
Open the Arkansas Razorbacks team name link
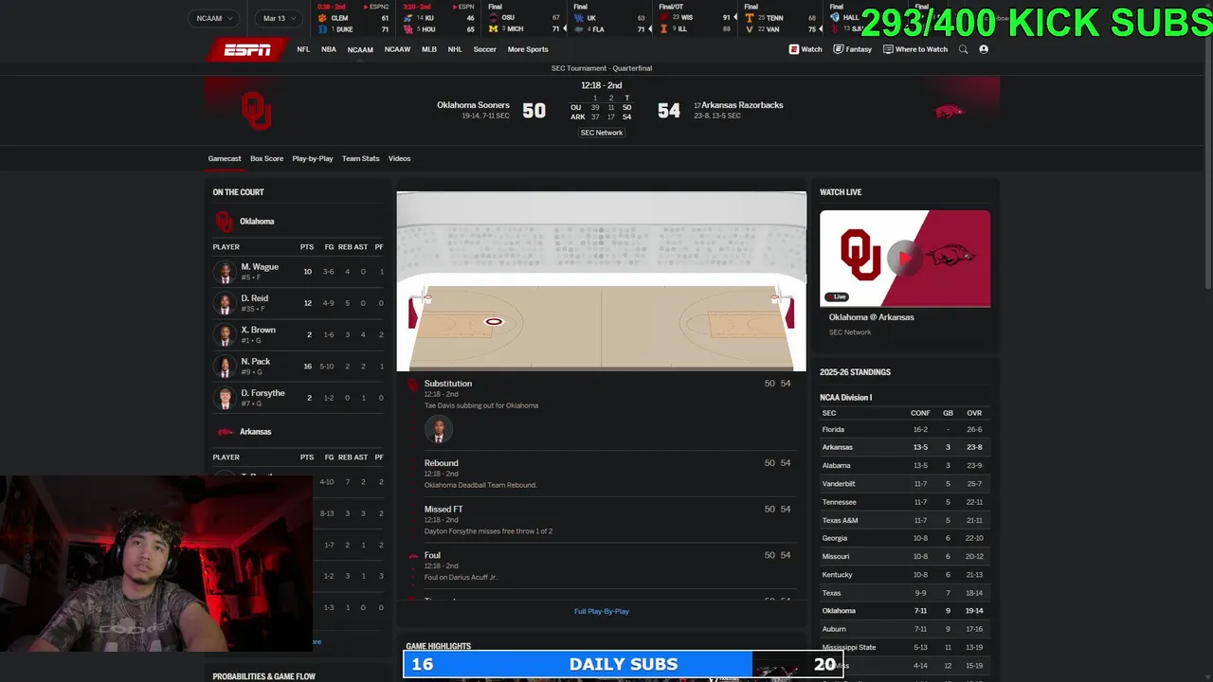742,105
